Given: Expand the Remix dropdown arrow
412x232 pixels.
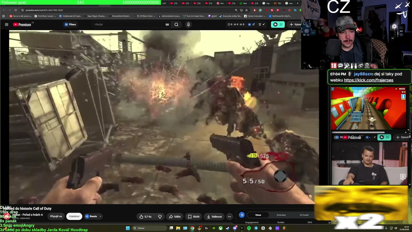Looking at the screenshot, I should [x=100, y=217].
